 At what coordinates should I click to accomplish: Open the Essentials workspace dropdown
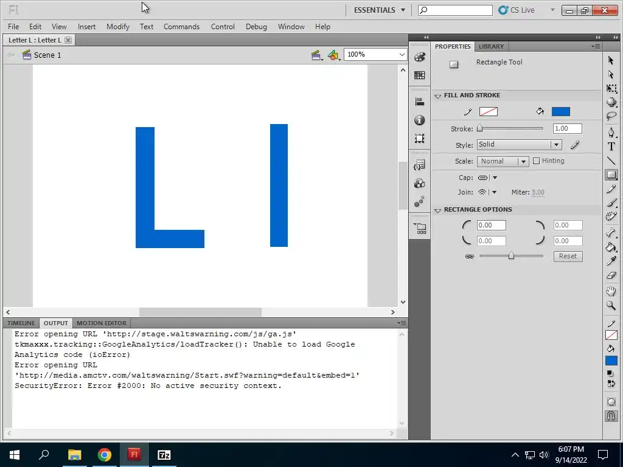[x=380, y=10]
